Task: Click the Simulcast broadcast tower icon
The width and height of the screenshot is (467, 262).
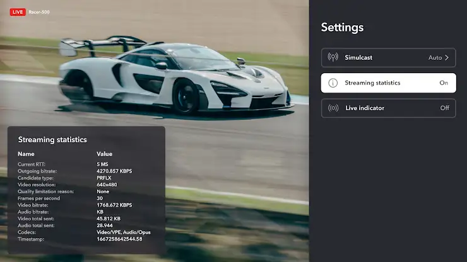Action: [x=333, y=57]
